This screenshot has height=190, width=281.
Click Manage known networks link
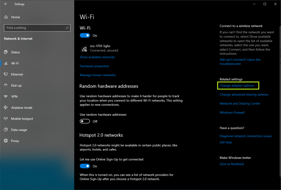click(98, 75)
